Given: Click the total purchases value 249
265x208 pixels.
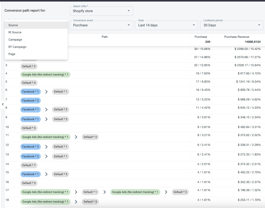Looking at the screenshot, I should point(208,42).
